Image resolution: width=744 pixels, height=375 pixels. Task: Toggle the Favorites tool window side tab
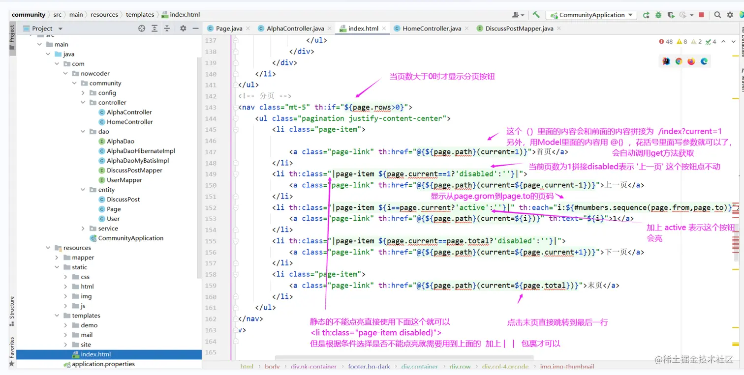12,351
